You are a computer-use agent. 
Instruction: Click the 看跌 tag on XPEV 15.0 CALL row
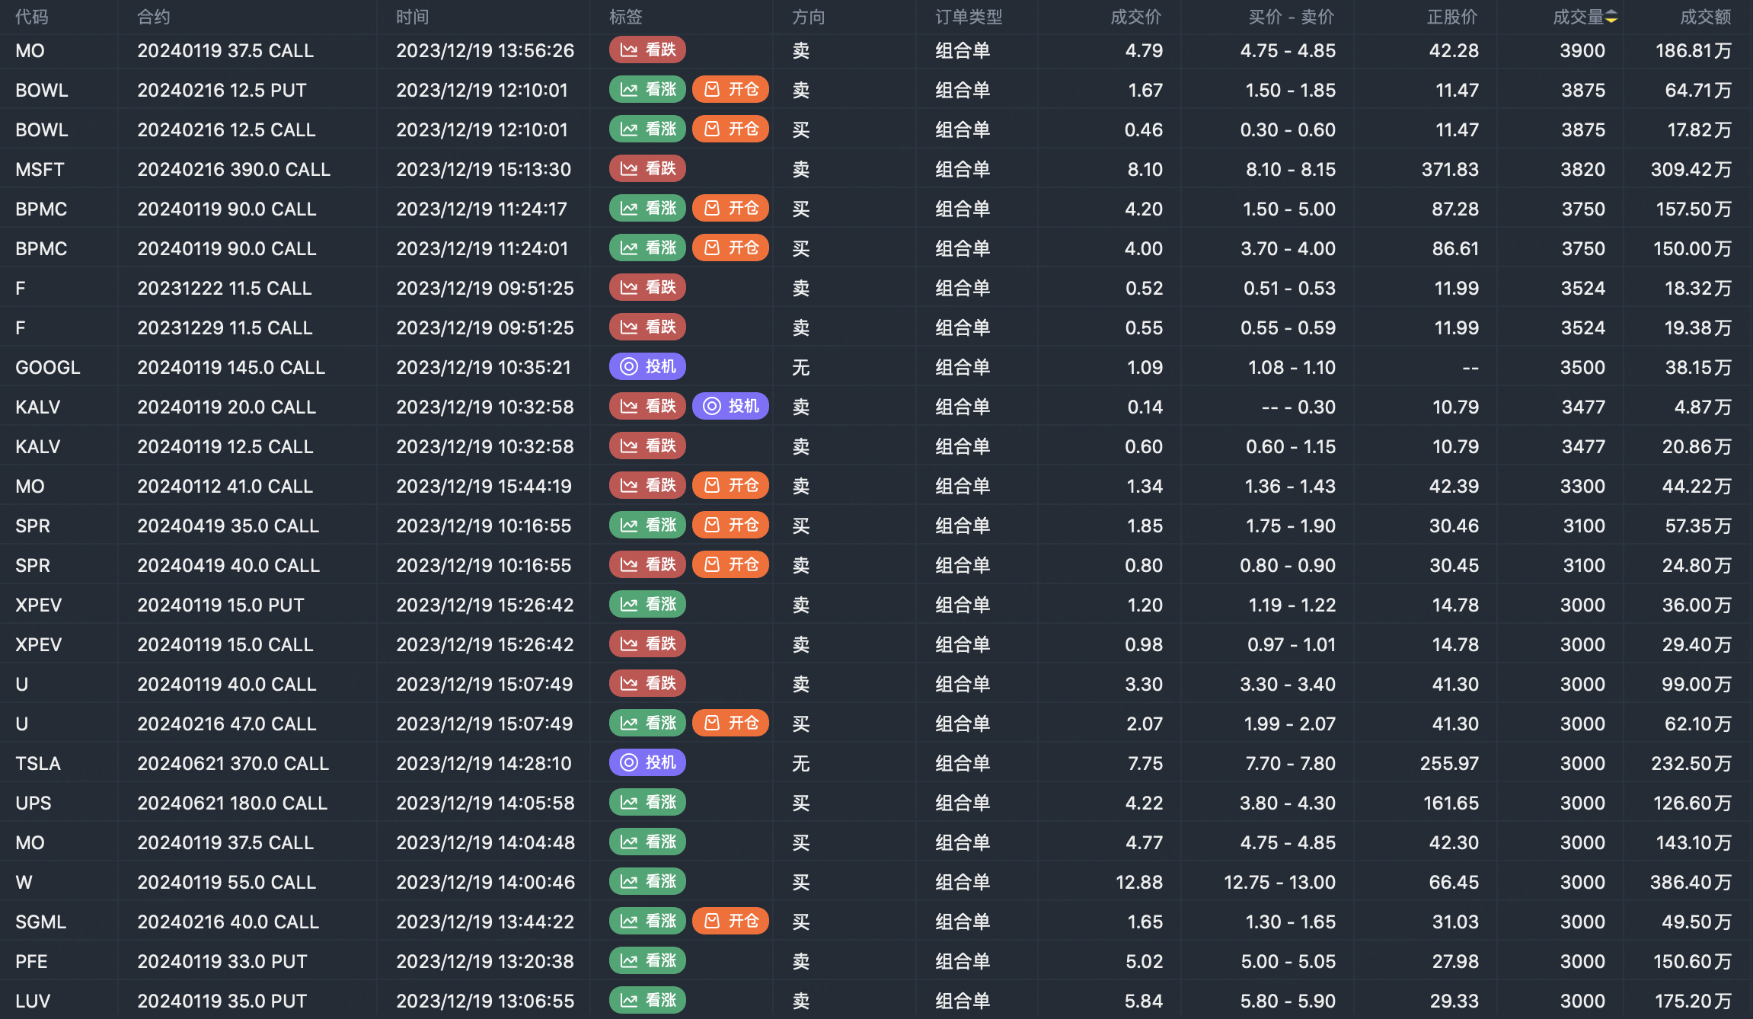pyautogui.click(x=647, y=644)
